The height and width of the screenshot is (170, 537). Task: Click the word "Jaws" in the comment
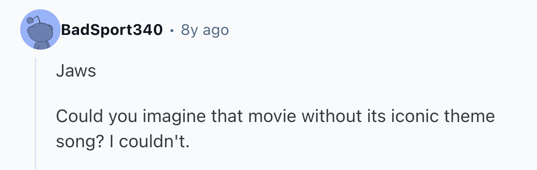tap(76, 71)
